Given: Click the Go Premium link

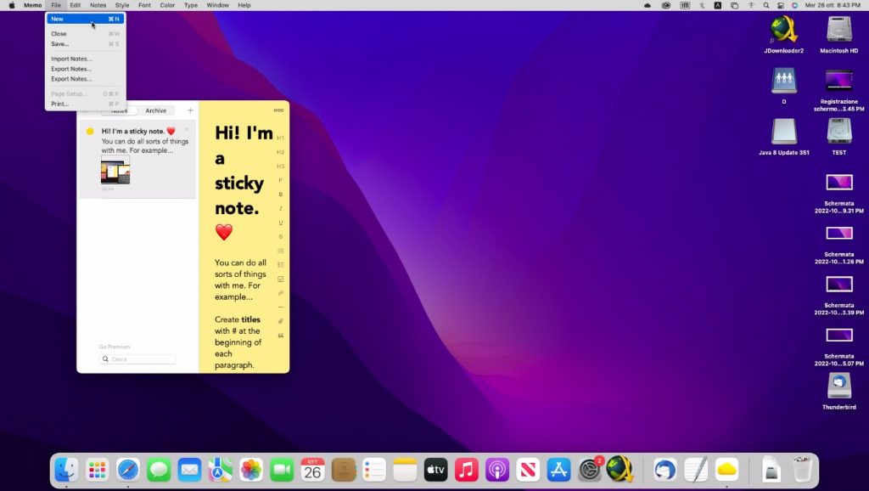Looking at the screenshot, I should 115,347.
